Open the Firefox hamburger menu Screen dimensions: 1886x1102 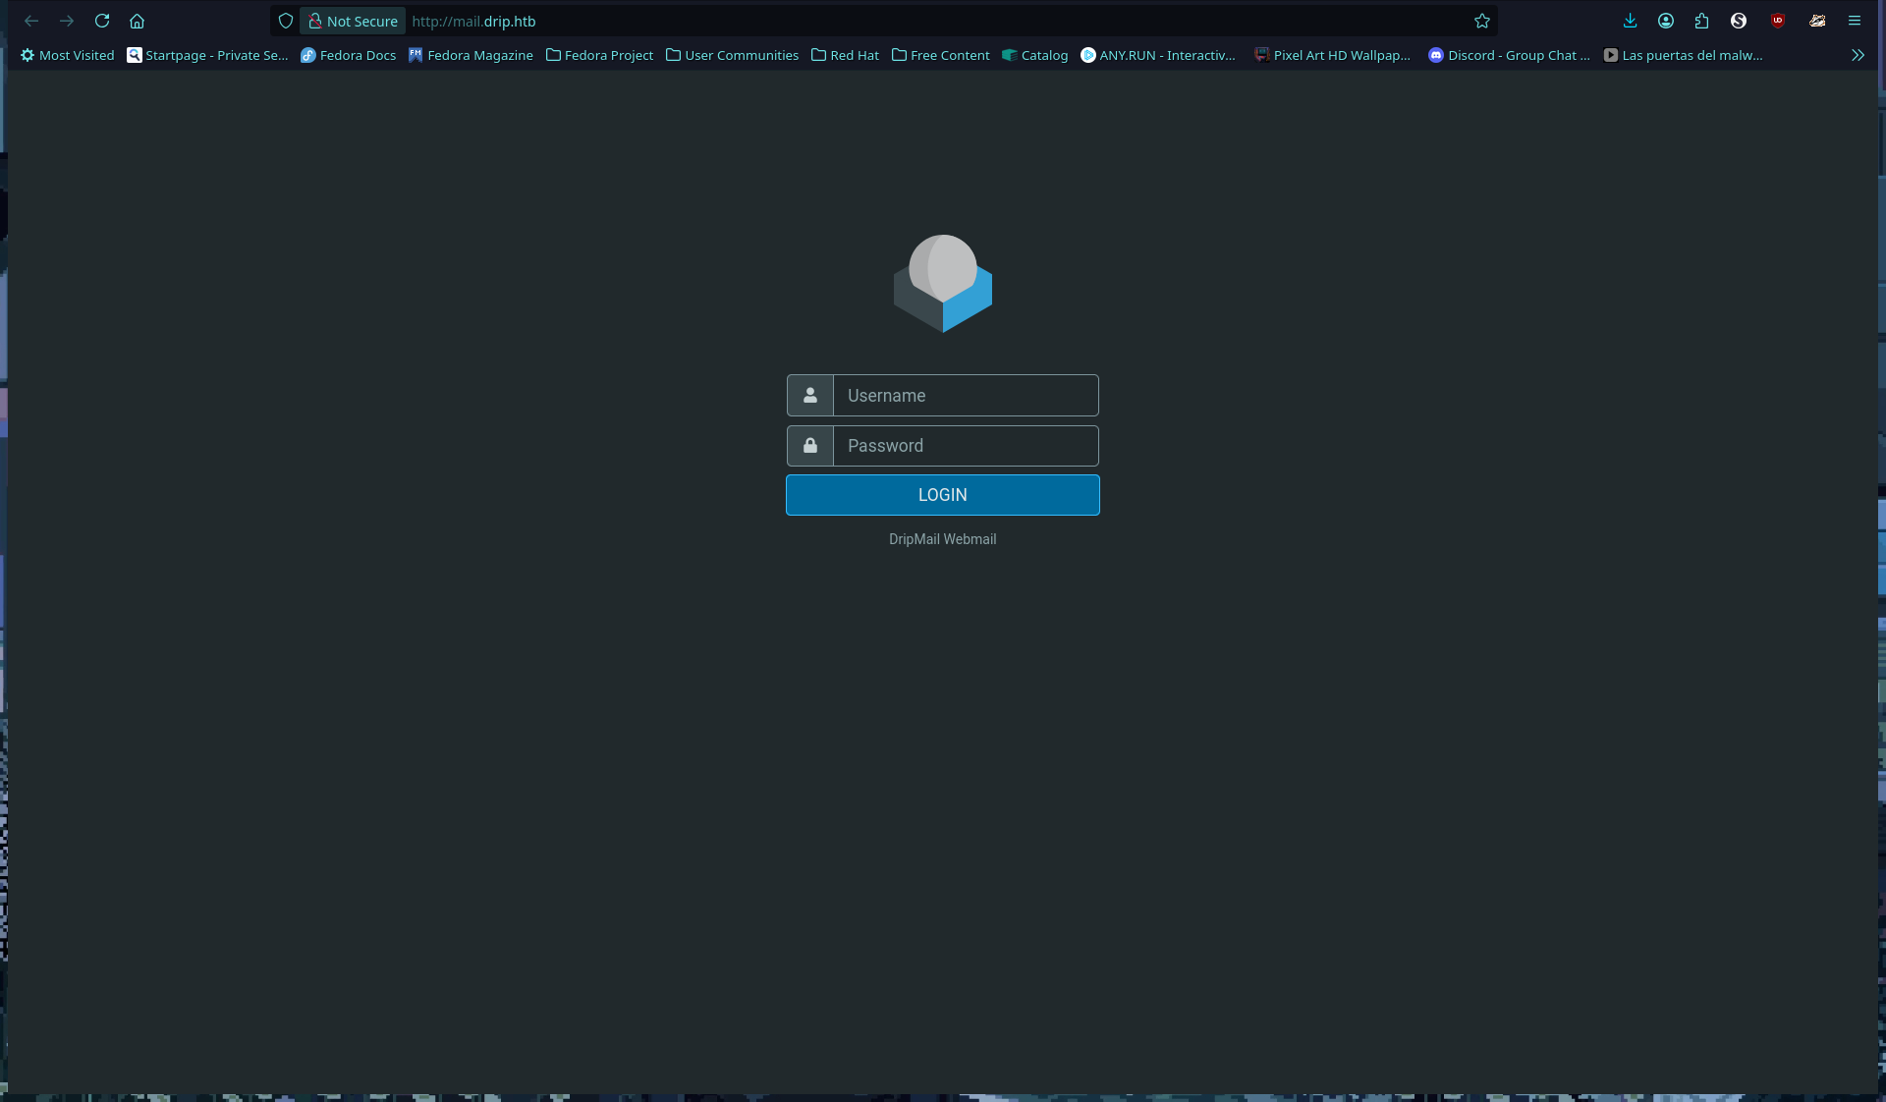(1854, 21)
